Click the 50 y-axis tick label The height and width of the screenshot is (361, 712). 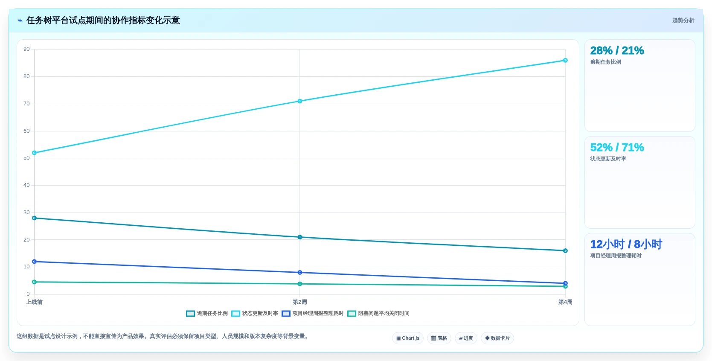point(26,158)
